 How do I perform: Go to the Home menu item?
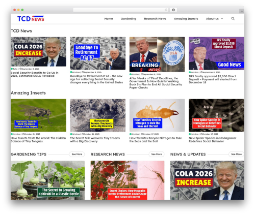[x=109, y=19]
